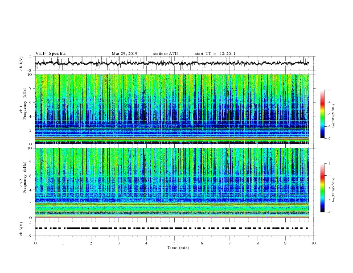Image resolution: width=353 pixels, height=273 pixels.
Task: Select the date text "Mar.29, 2019"
Action: (124, 54)
